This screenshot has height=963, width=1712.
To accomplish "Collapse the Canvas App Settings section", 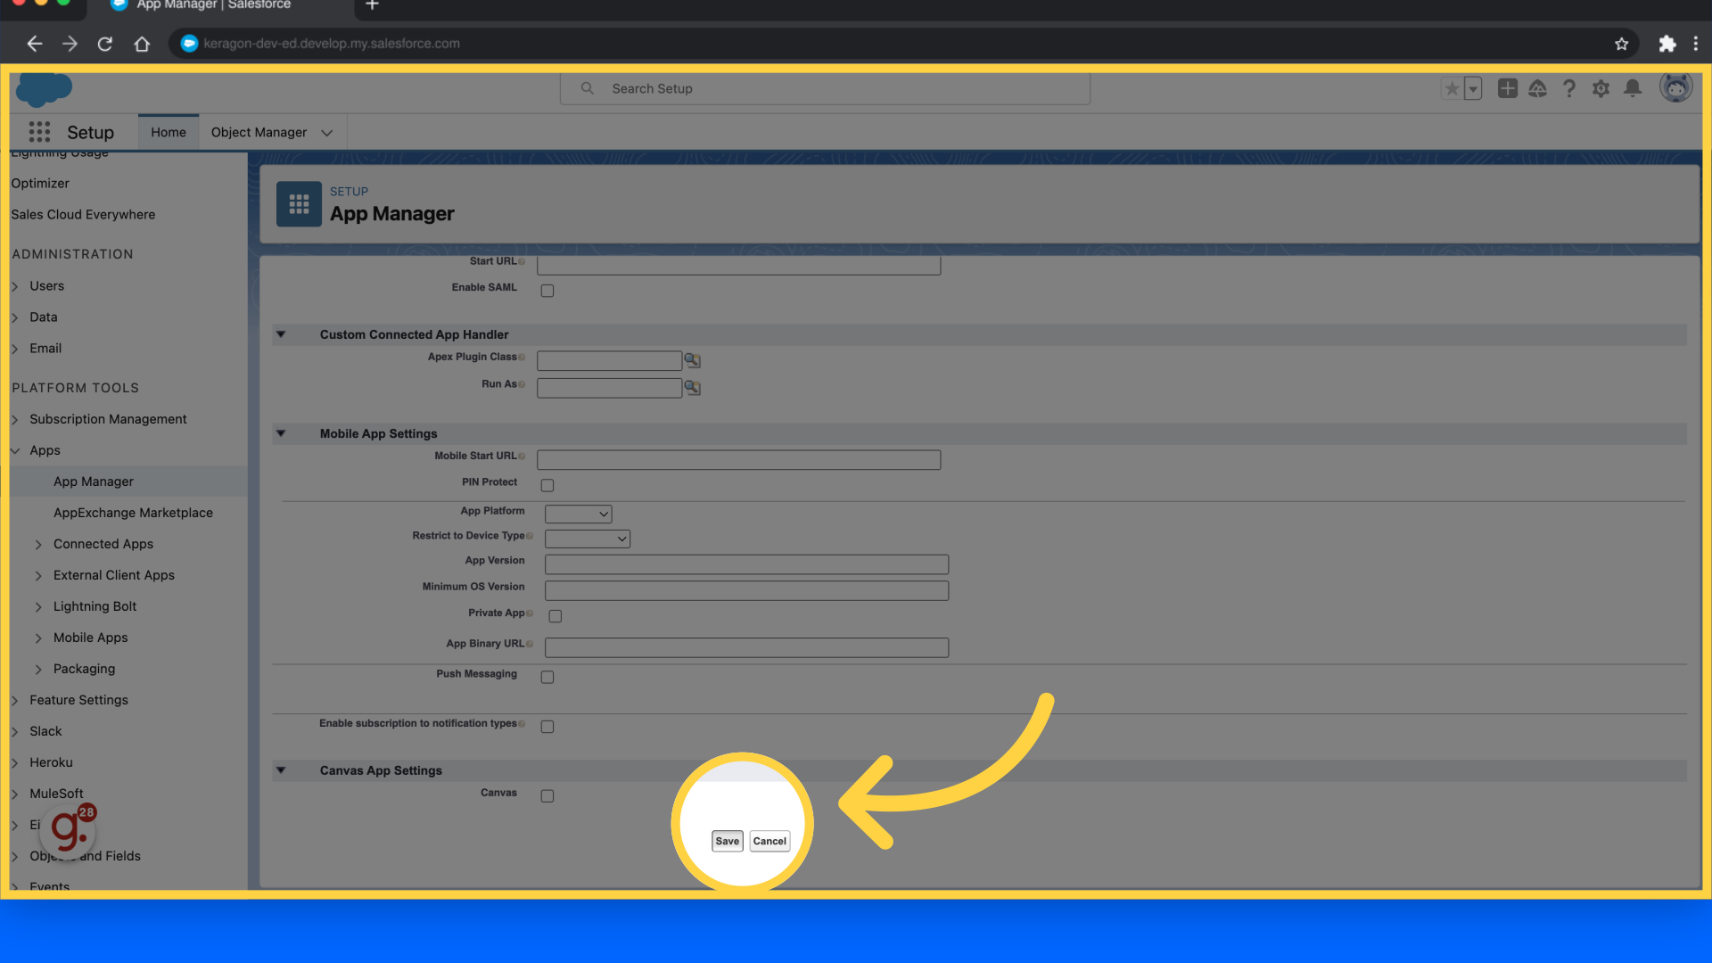I will tap(281, 770).
